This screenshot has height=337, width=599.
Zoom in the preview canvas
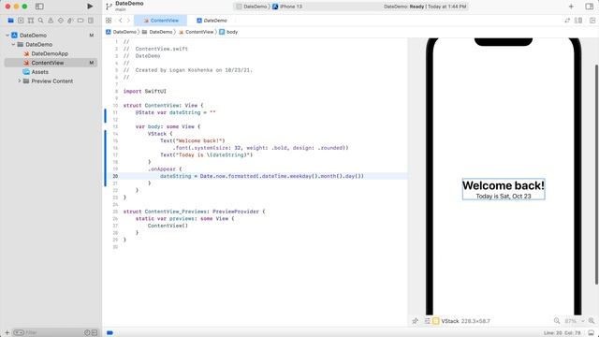pyautogui.click(x=592, y=321)
